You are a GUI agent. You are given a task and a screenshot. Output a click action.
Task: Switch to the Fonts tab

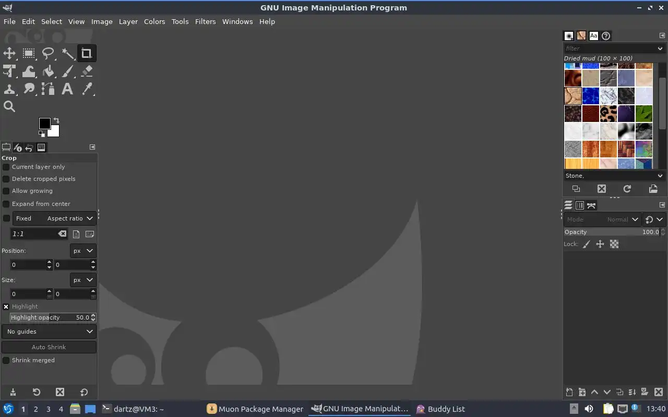pyautogui.click(x=593, y=36)
